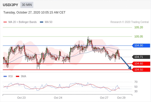Image resolution: width=151 pixels, height=102 pixels.
Task: Select the red 104.50 support tag
Action: tap(141, 70)
